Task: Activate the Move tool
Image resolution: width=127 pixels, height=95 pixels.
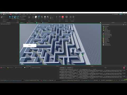Action: point(12,17)
